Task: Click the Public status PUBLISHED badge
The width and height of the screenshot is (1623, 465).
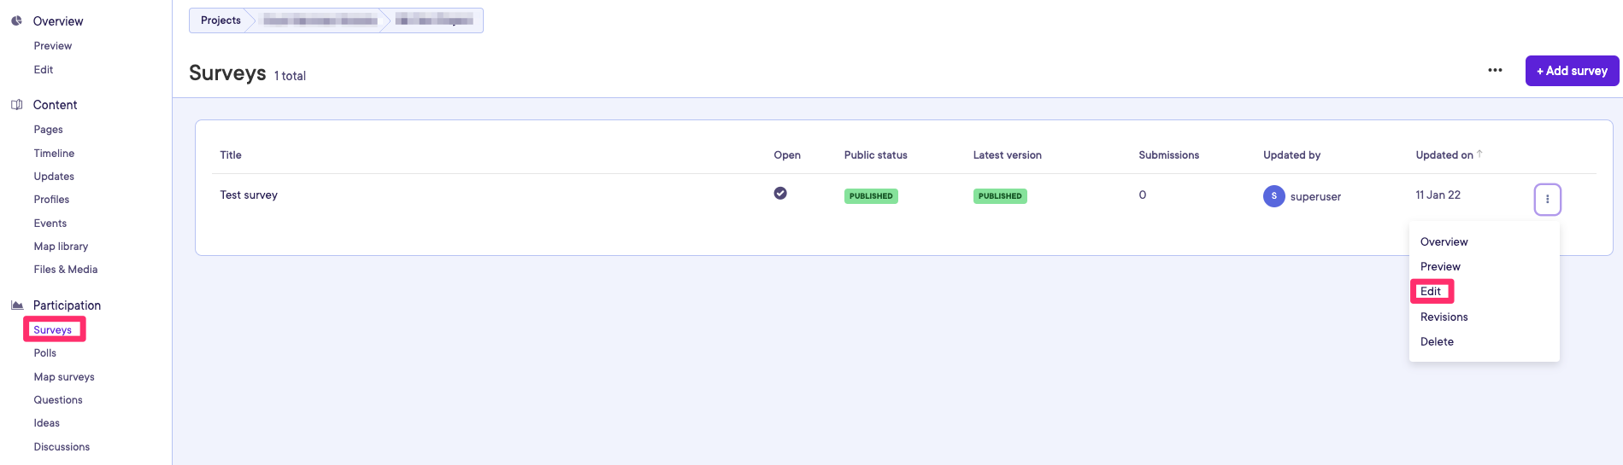Action: coord(871,196)
